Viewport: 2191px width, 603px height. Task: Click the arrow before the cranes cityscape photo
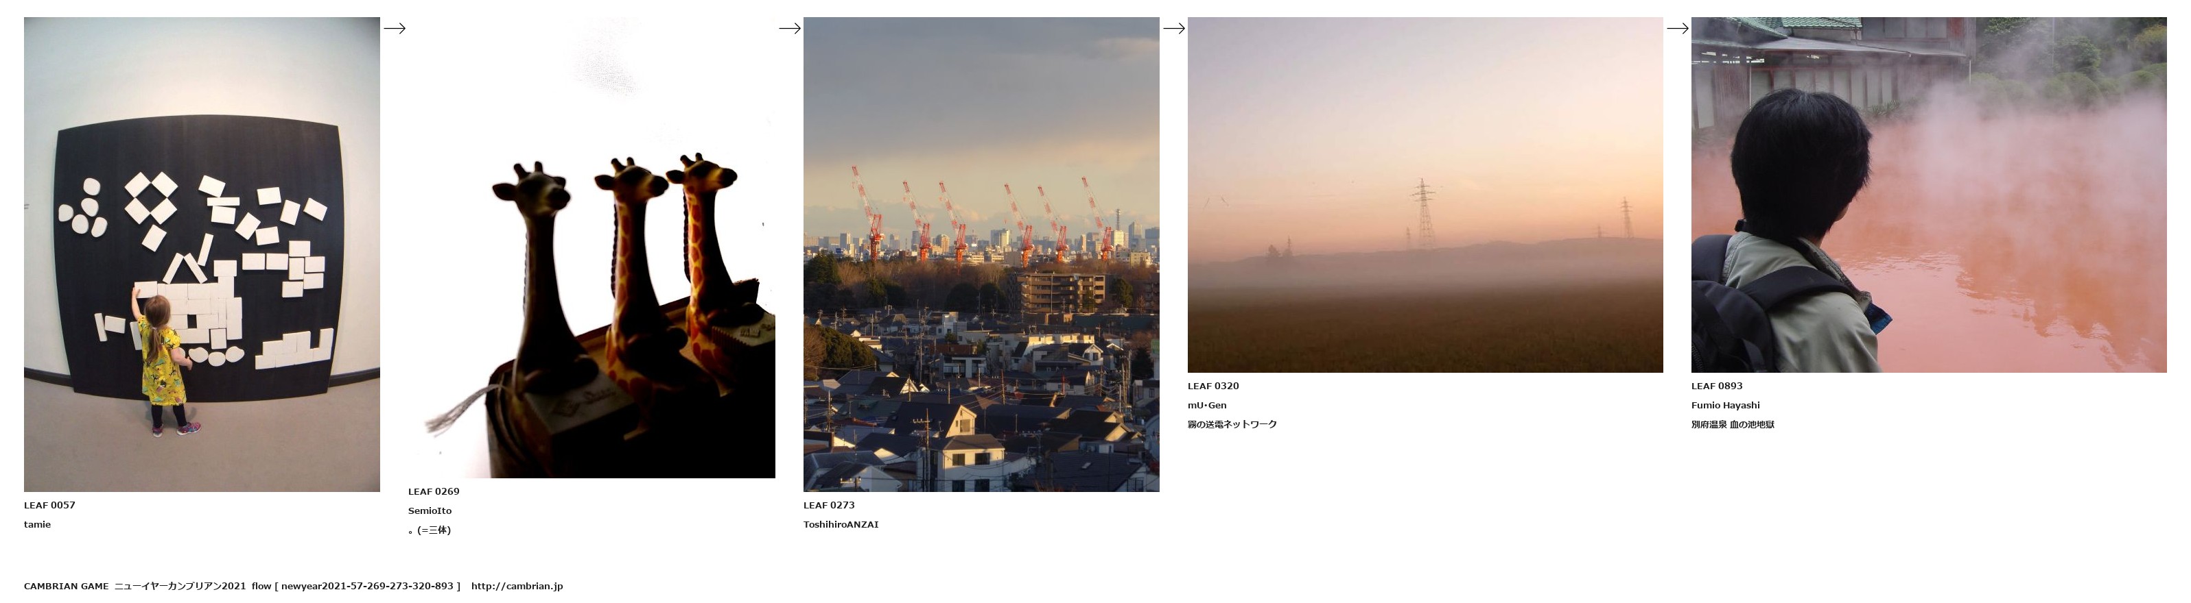789,28
